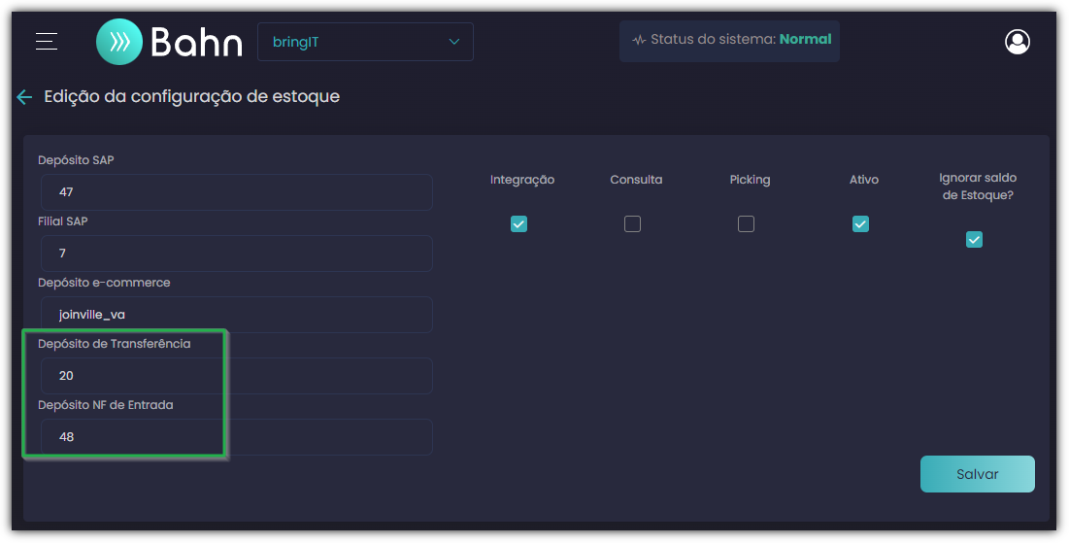Focus the Filial SAP field
This screenshot has height=543, width=1069.
237,254
